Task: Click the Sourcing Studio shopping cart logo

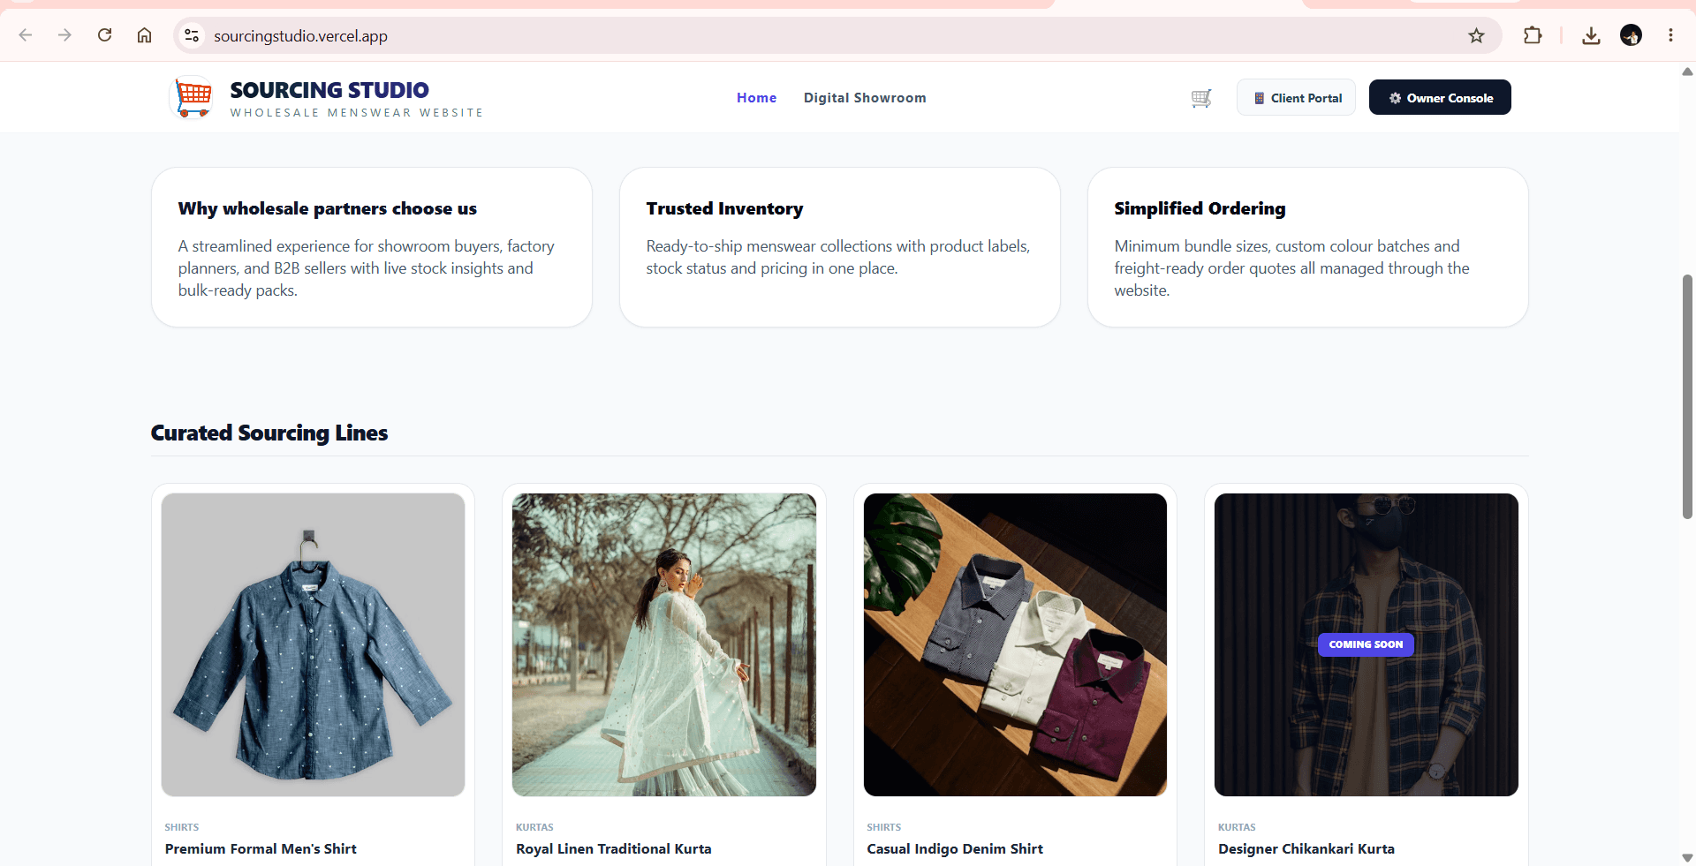Action: 192,97
